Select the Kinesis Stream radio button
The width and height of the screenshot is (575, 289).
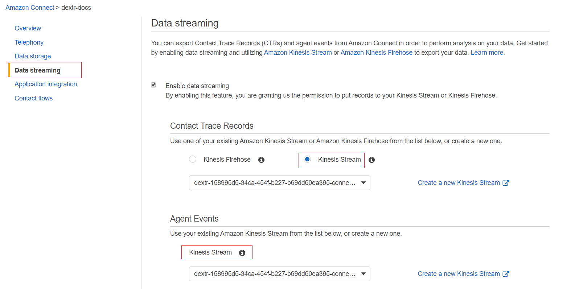pyautogui.click(x=307, y=159)
